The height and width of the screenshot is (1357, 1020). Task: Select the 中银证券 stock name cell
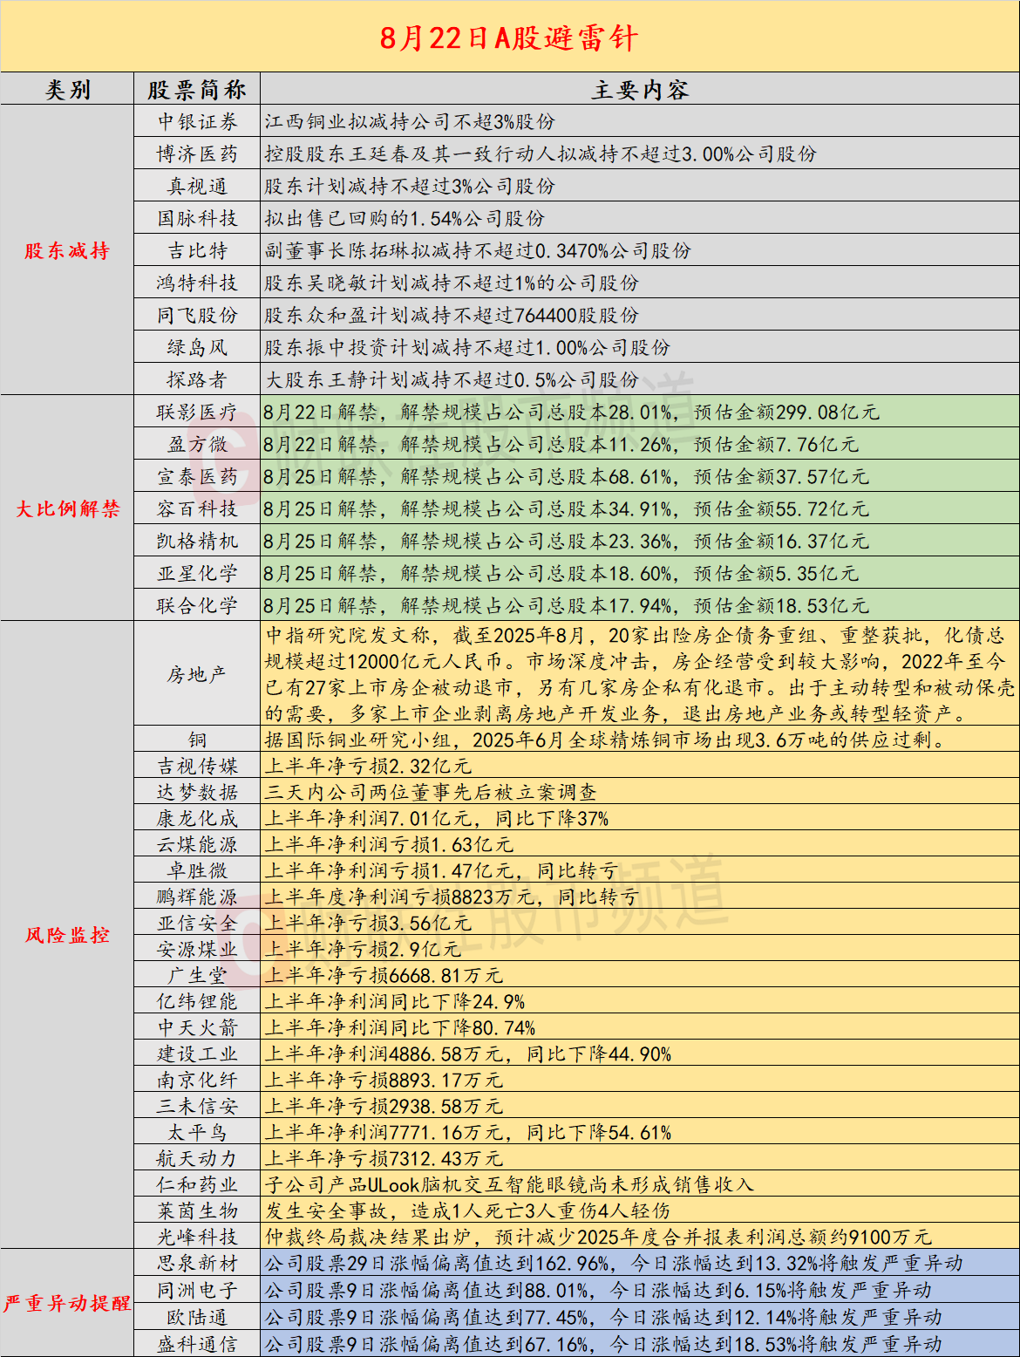[x=197, y=121]
